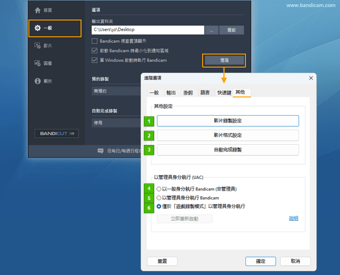The width and height of the screenshot is (340, 275).
Task: Toggle 啟動 Bandicam 時最小化 checkbox
Action: point(95,51)
